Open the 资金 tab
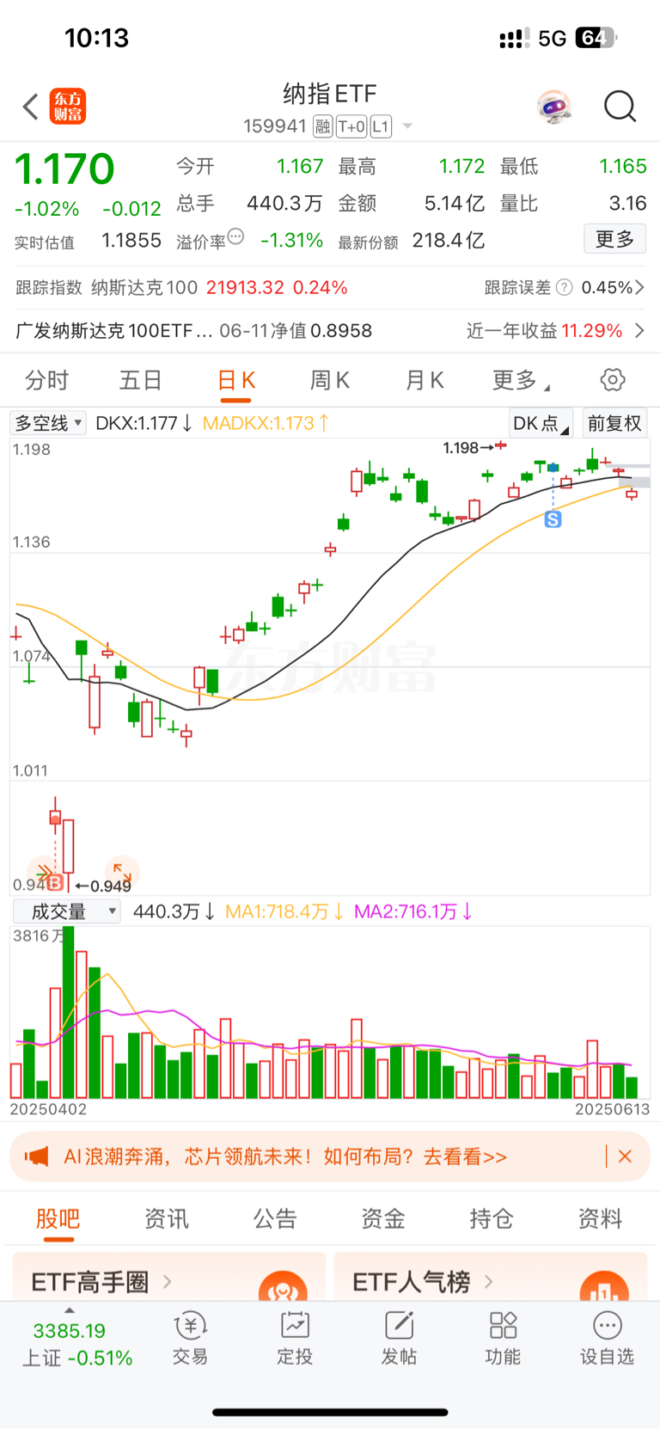 383,1218
